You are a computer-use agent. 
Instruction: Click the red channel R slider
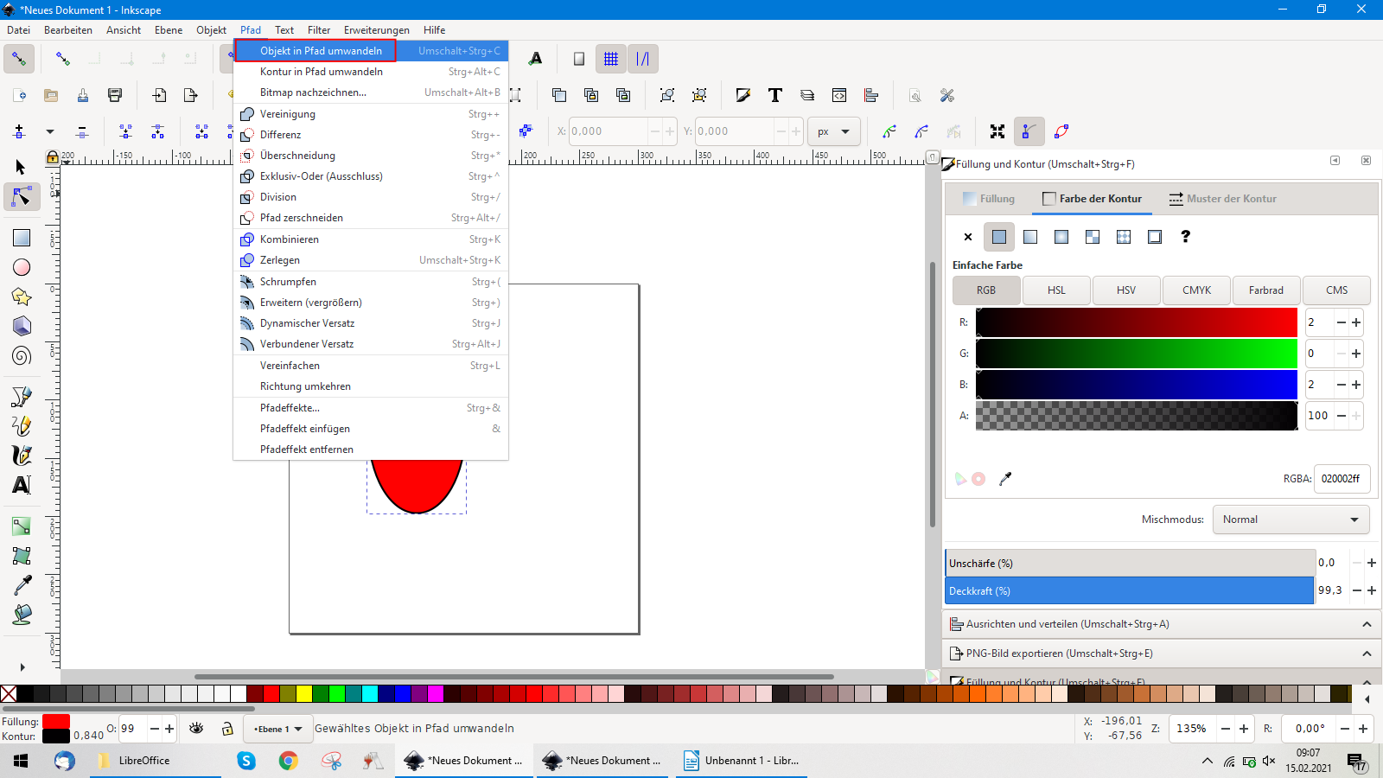click(x=1137, y=322)
